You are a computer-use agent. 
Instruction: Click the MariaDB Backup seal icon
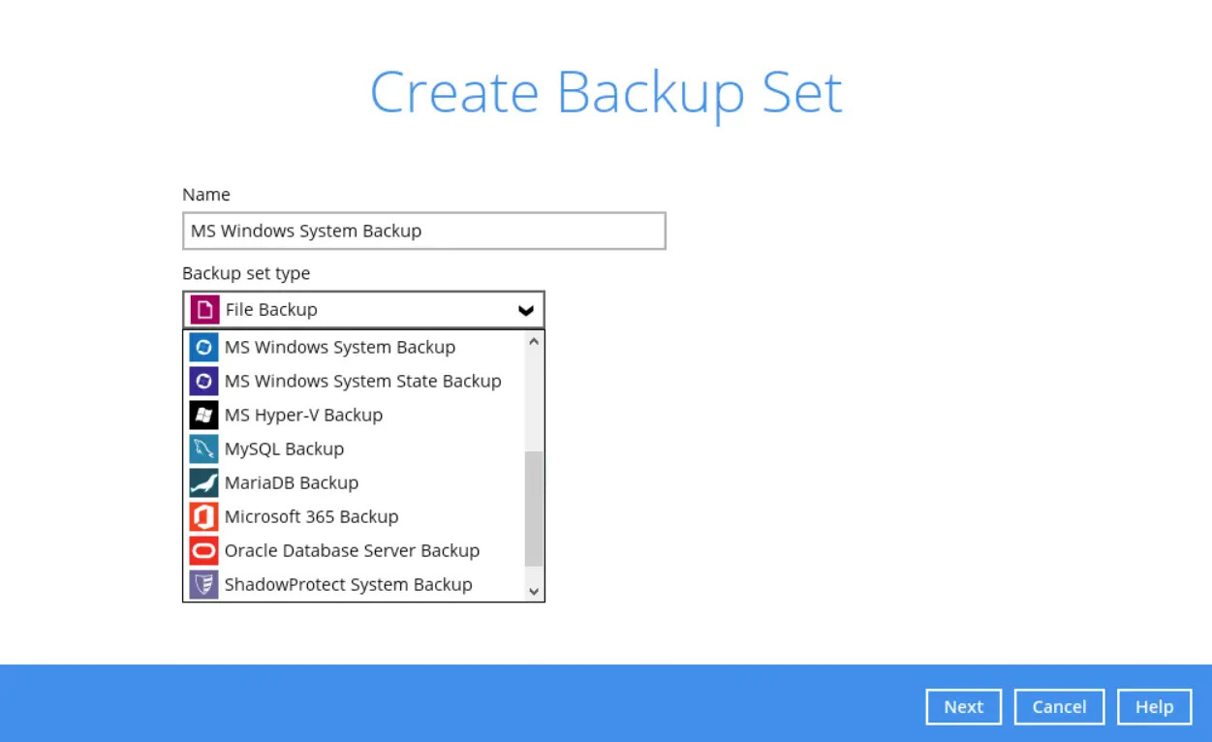pos(203,483)
